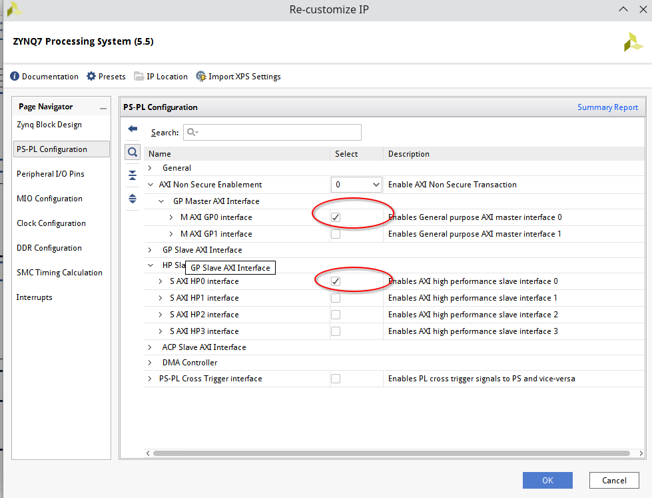This screenshot has height=498, width=652.
Task: Enable the S AXI HP3 interface checkbox
Action: pos(336,331)
